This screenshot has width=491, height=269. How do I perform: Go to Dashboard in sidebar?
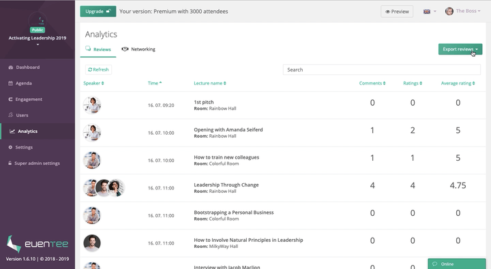tap(27, 67)
